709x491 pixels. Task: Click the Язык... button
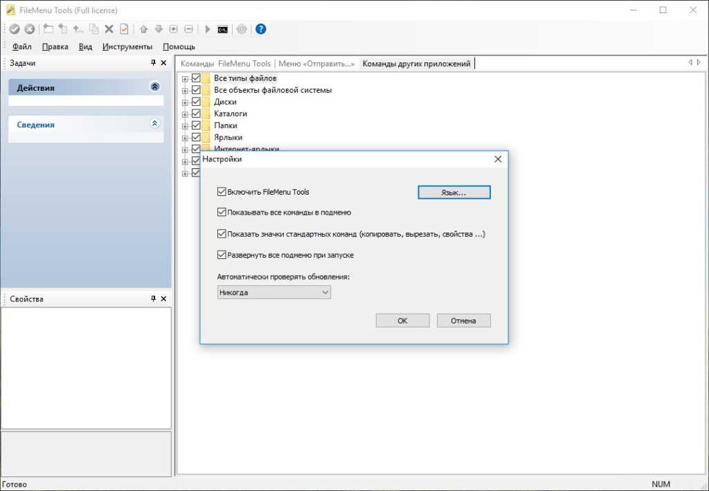454,193
